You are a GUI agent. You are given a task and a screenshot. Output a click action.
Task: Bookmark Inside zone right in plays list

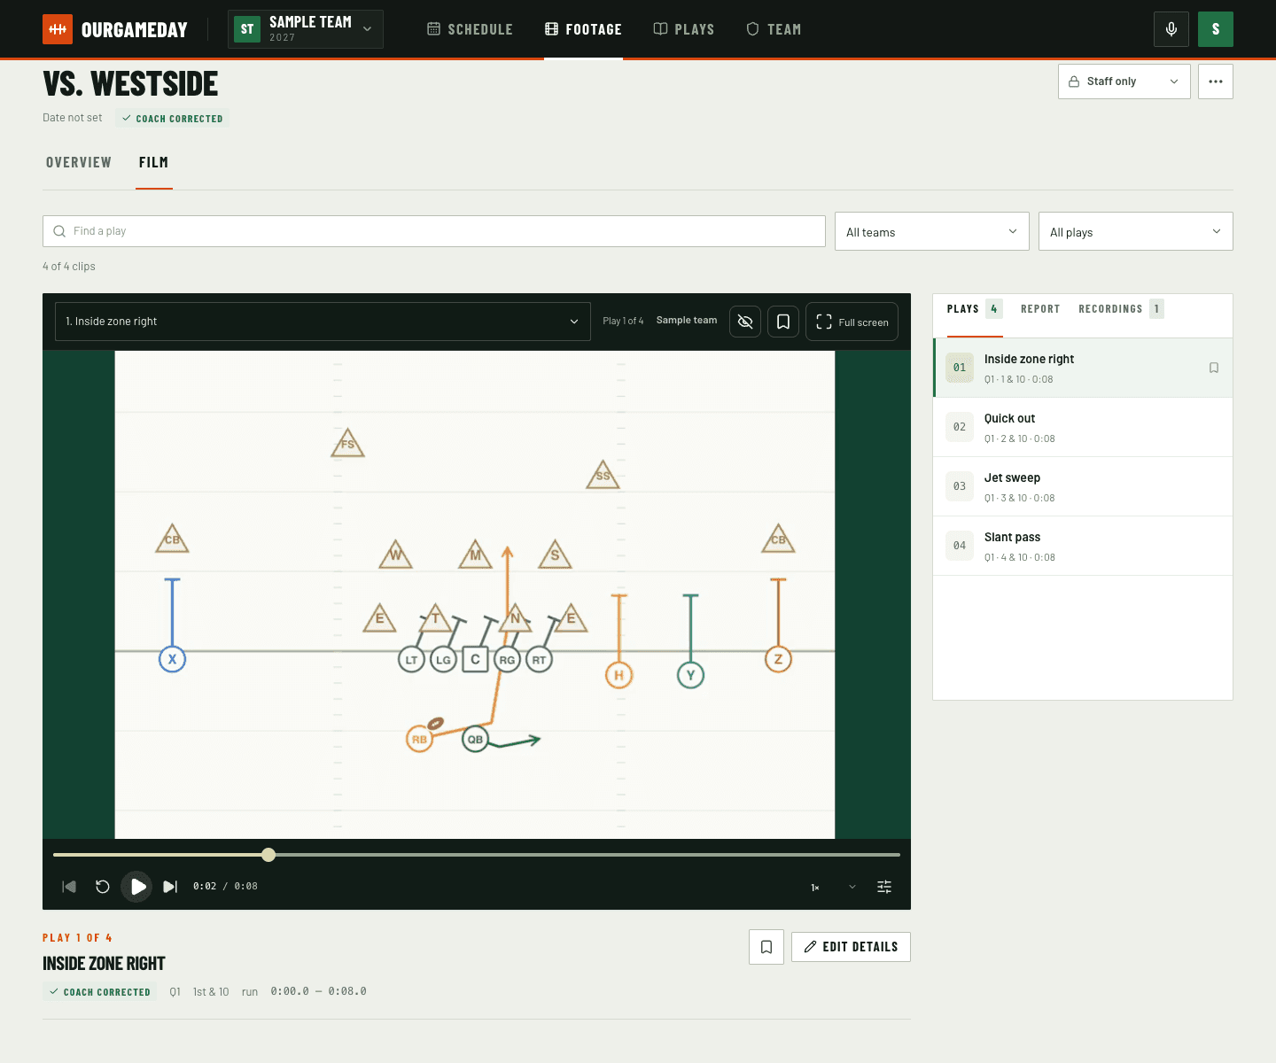[x=1214, y=368]
